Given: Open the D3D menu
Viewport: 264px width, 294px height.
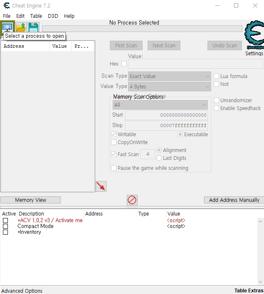Looking at the screenshot, I should tap(53, 16).
